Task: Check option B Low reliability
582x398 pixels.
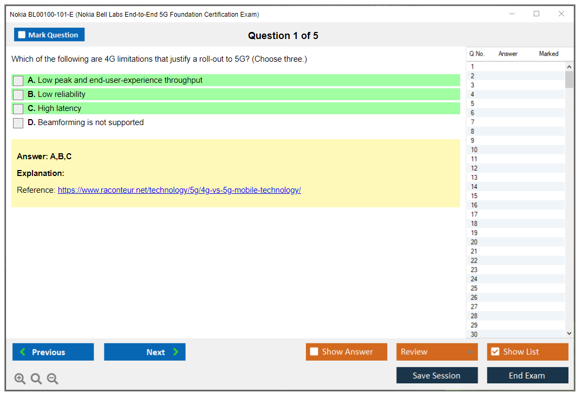Action: click(x=18, y=95)
